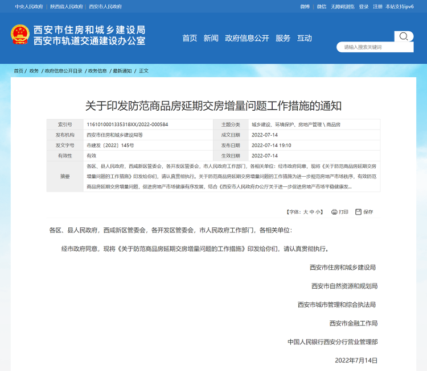The height and width of the screenshot is (371, 427).
Task: Open the 政府信息公开 navigation menu
Action: point(247,38)
